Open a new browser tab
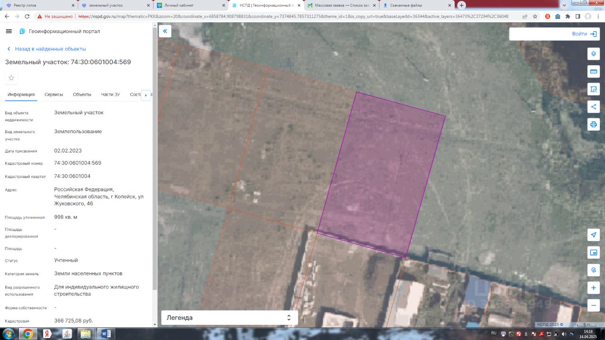 462,5
